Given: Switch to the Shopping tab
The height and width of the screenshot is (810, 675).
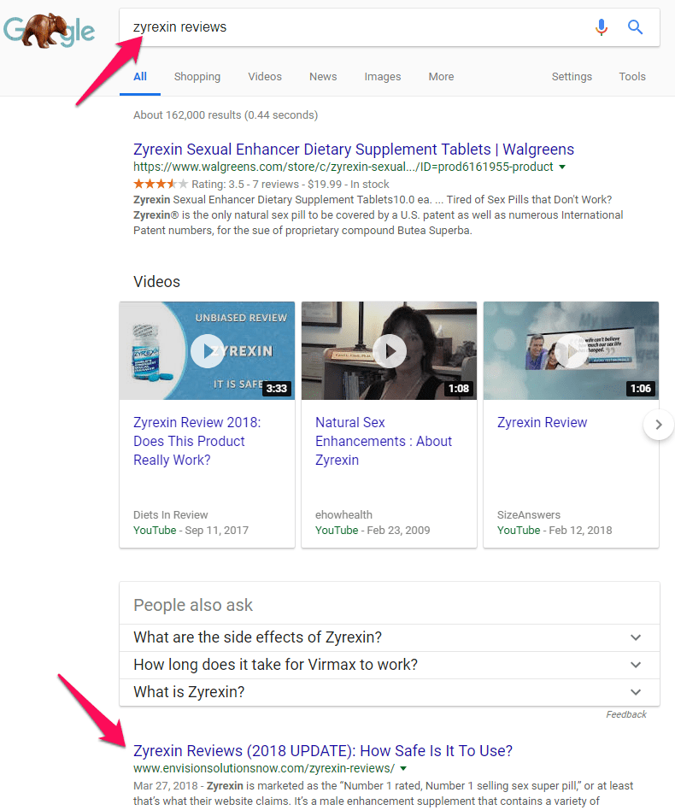Looking at the screenshot, I should click(x=197, y=76).
